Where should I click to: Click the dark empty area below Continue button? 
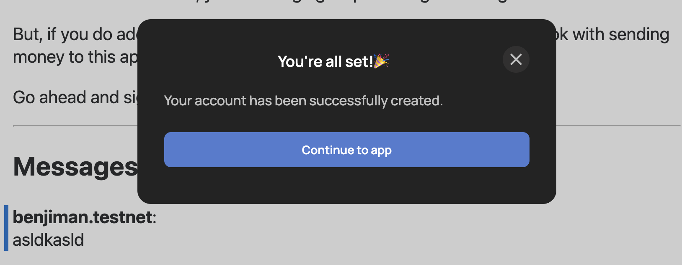click(x=346, y=185)
